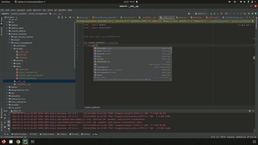Click Ignore requirements link
258x145 pixels.
(x=241, y=21)
